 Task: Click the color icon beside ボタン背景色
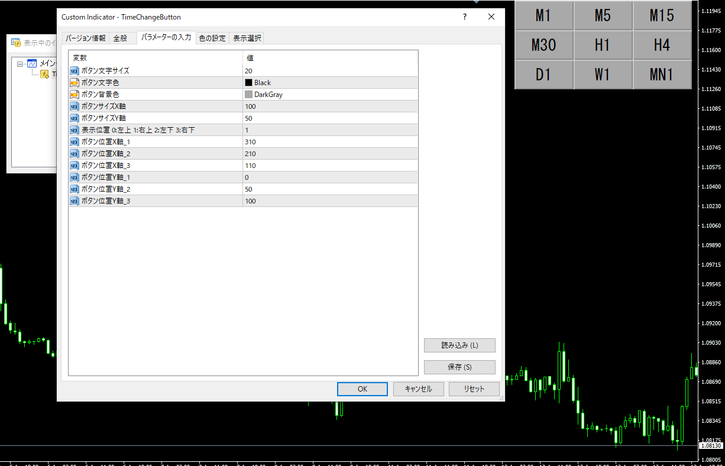click(x=74, y=95)
